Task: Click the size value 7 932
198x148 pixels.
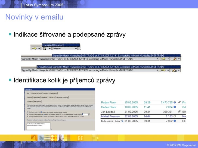Action: [x=169, y=121]
